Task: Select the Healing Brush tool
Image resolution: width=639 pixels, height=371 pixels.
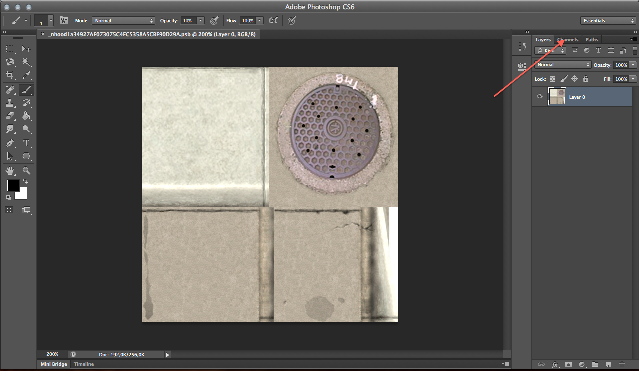Action: (x=10, y=90)
